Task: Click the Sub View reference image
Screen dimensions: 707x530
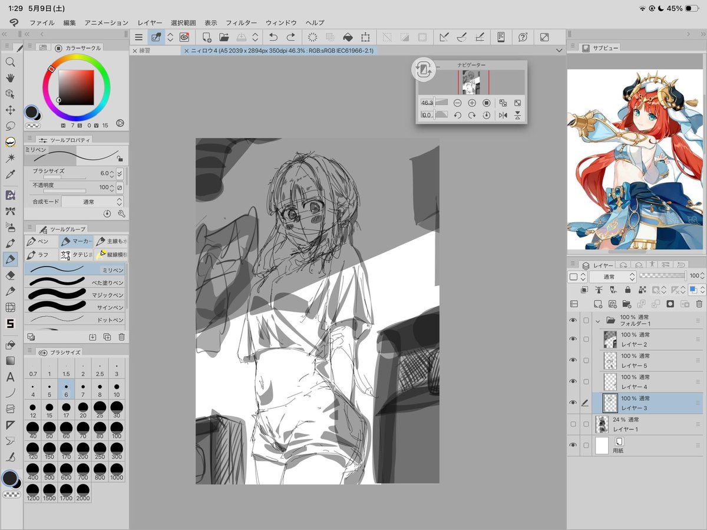Action: (635, 160)
